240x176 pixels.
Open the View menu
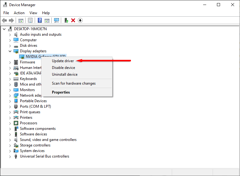tap(33, 13)
